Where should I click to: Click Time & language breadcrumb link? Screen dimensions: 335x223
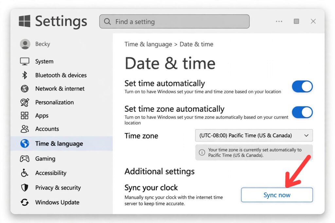coord(148,44)
